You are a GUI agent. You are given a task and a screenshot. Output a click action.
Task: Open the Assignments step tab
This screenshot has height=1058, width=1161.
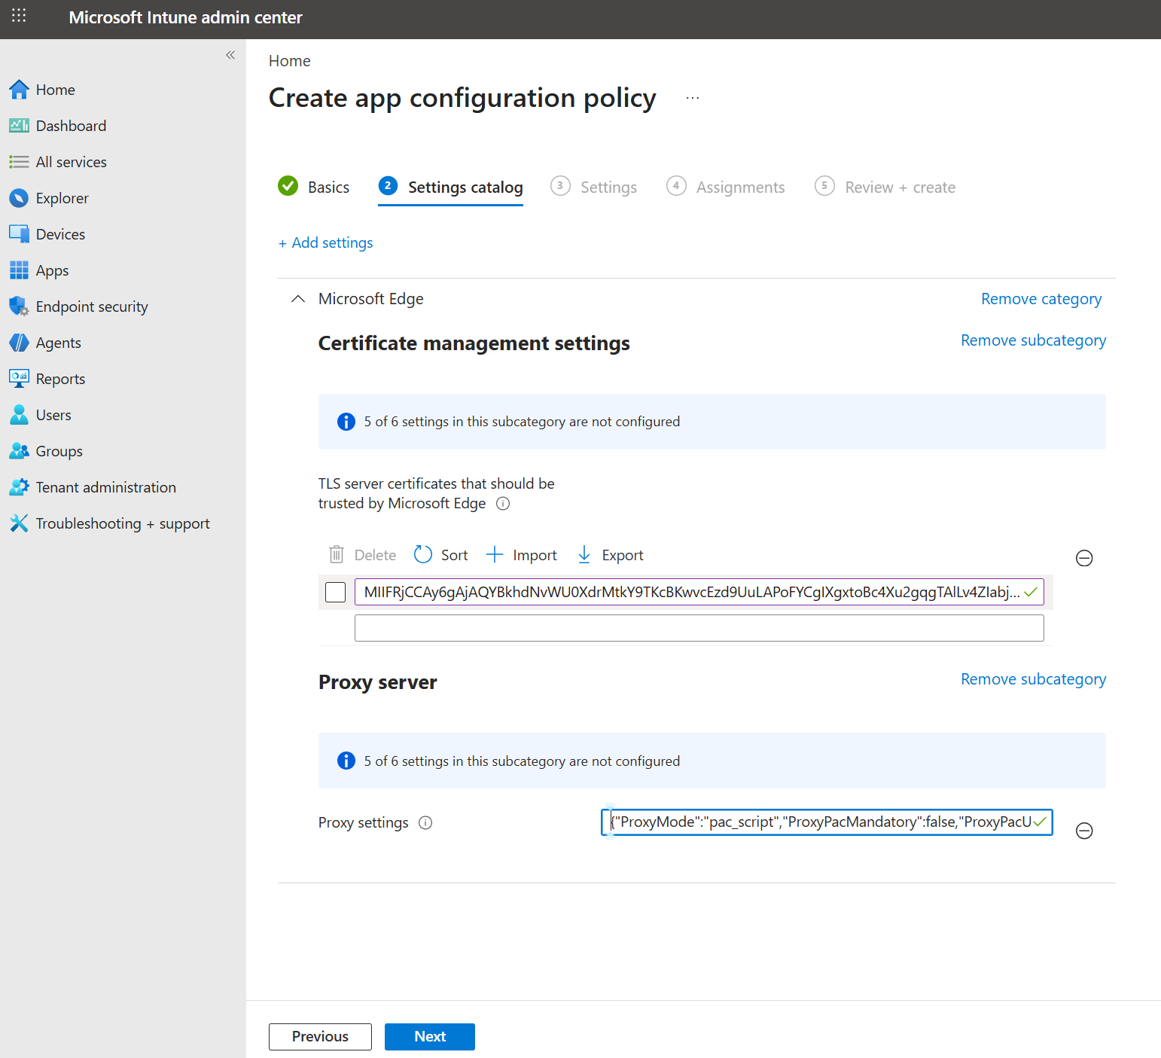pyautogui.click(x=726, y=187)
